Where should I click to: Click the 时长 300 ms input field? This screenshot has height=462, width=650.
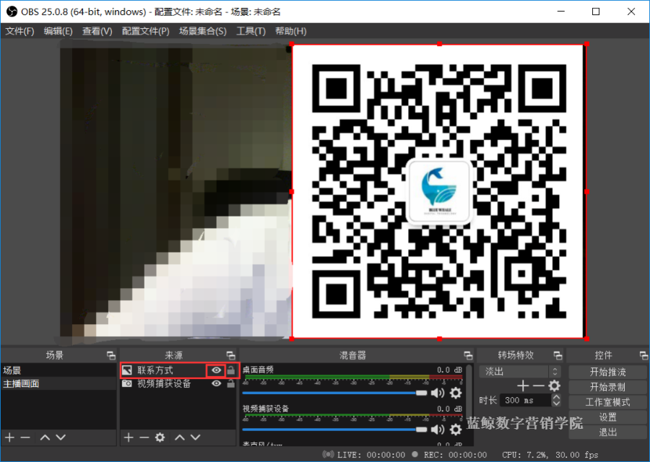click(526, 400)
